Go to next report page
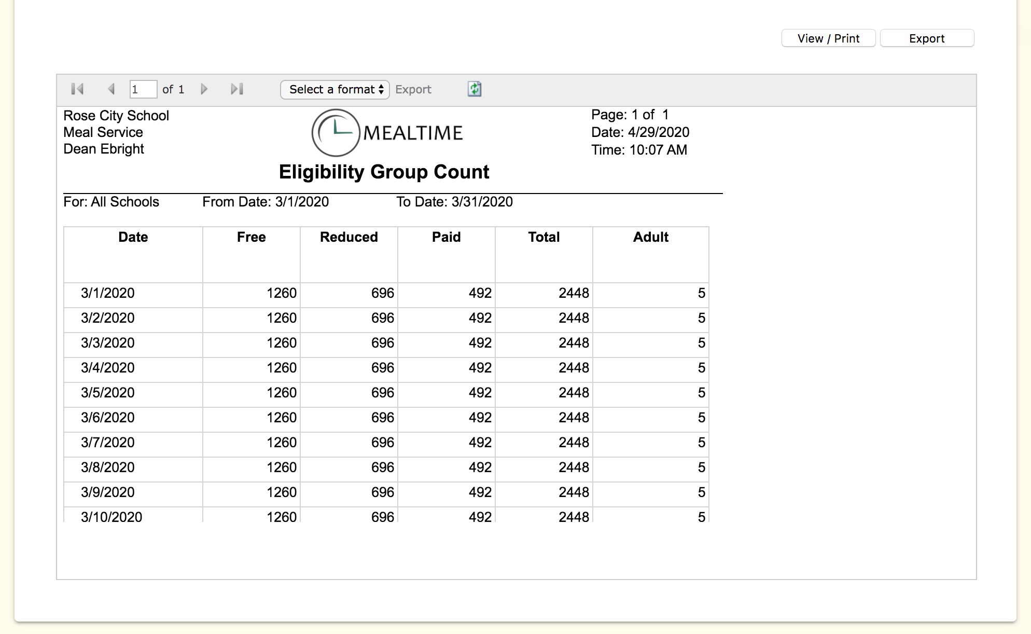 point(204,89)
